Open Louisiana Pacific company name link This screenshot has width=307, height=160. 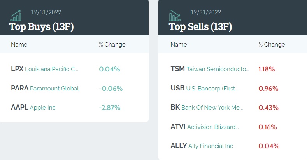(x=52, y=69)
